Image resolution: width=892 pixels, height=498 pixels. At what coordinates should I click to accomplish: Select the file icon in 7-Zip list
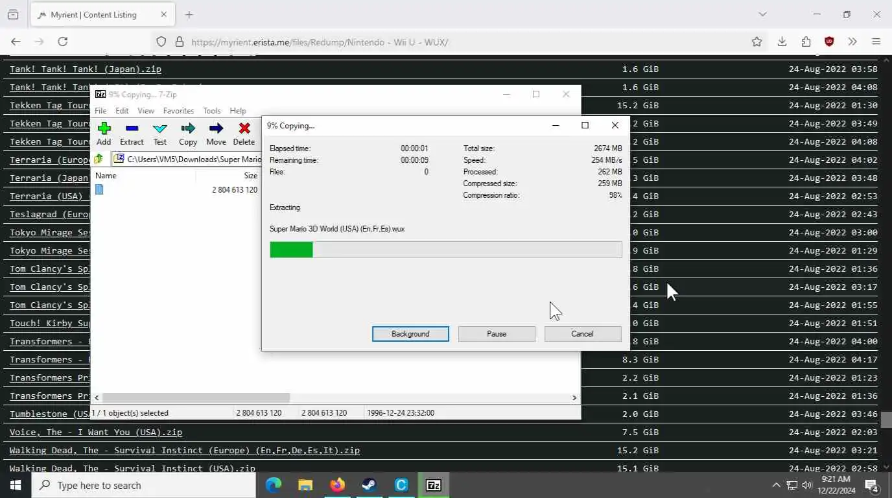99,189
